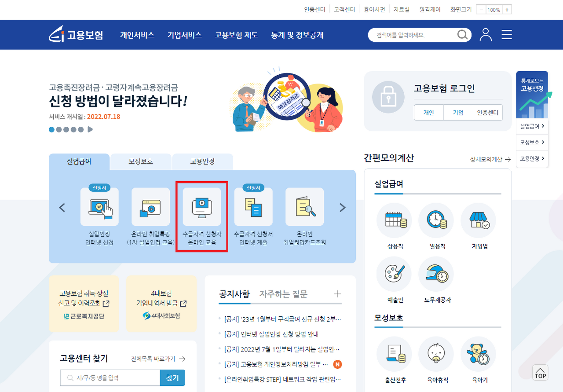Click 인증센터 login button
The image size is (563, 392).
(x=488, y=113)
